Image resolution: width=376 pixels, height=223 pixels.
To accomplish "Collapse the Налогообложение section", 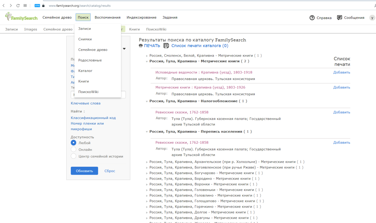I will pyautogui.click(x=147, y=101).
